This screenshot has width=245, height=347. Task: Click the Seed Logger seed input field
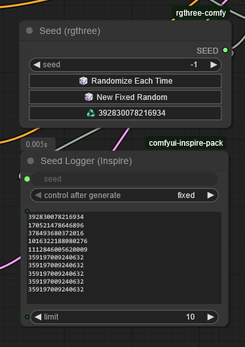click(x=124, y=179)
